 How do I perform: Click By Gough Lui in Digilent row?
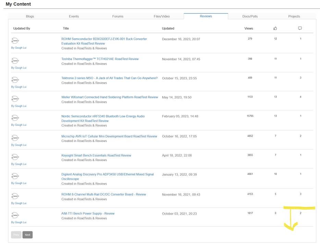click(x=19, y=183)
